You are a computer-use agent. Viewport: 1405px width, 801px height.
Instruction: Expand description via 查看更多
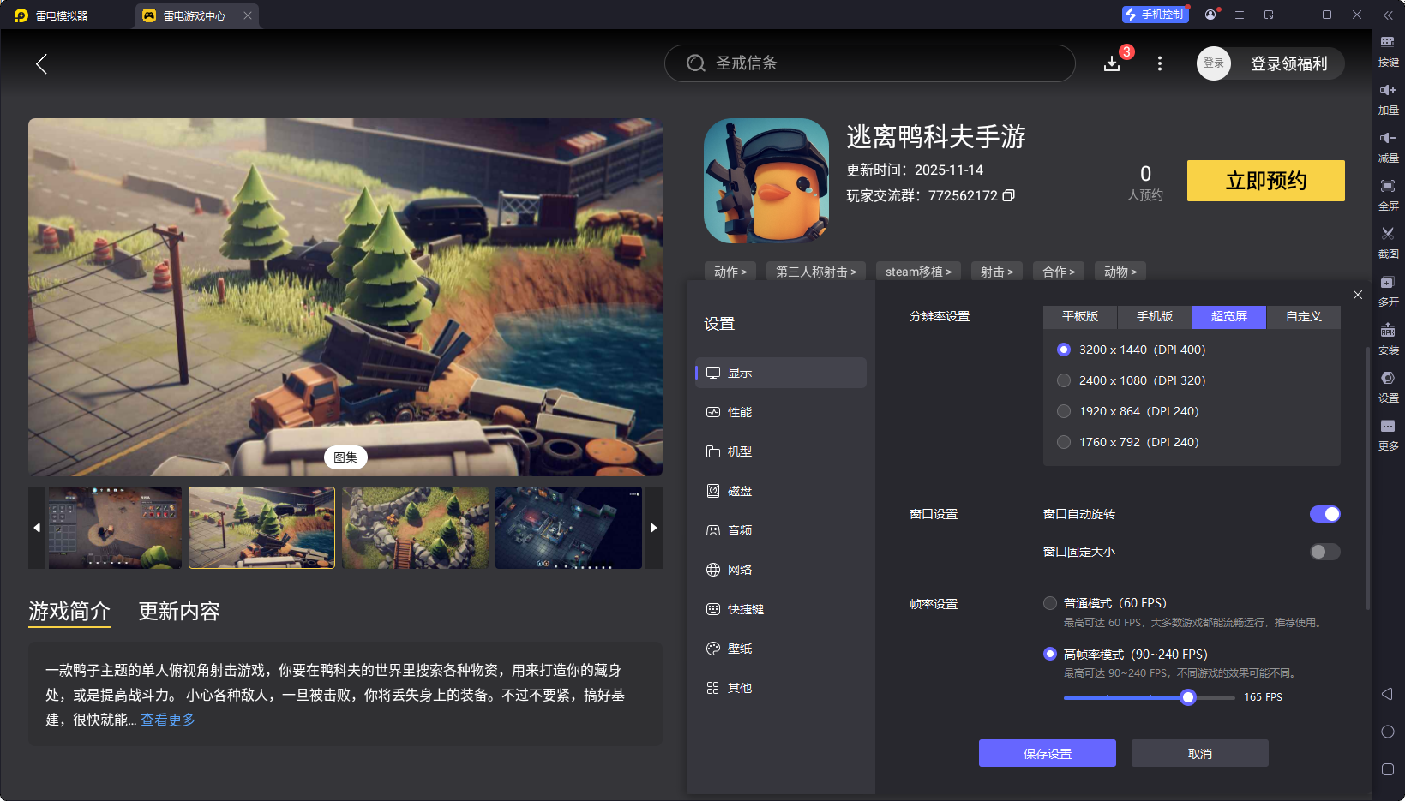168,720
